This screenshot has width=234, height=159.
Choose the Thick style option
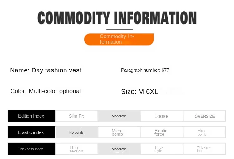(x=161, y=149)
